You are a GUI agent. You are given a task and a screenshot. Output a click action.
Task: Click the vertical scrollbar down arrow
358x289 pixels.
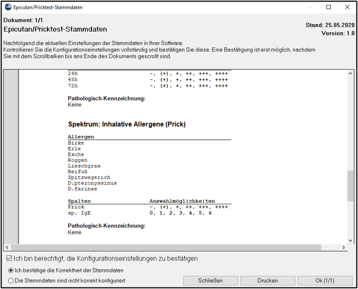350,240
